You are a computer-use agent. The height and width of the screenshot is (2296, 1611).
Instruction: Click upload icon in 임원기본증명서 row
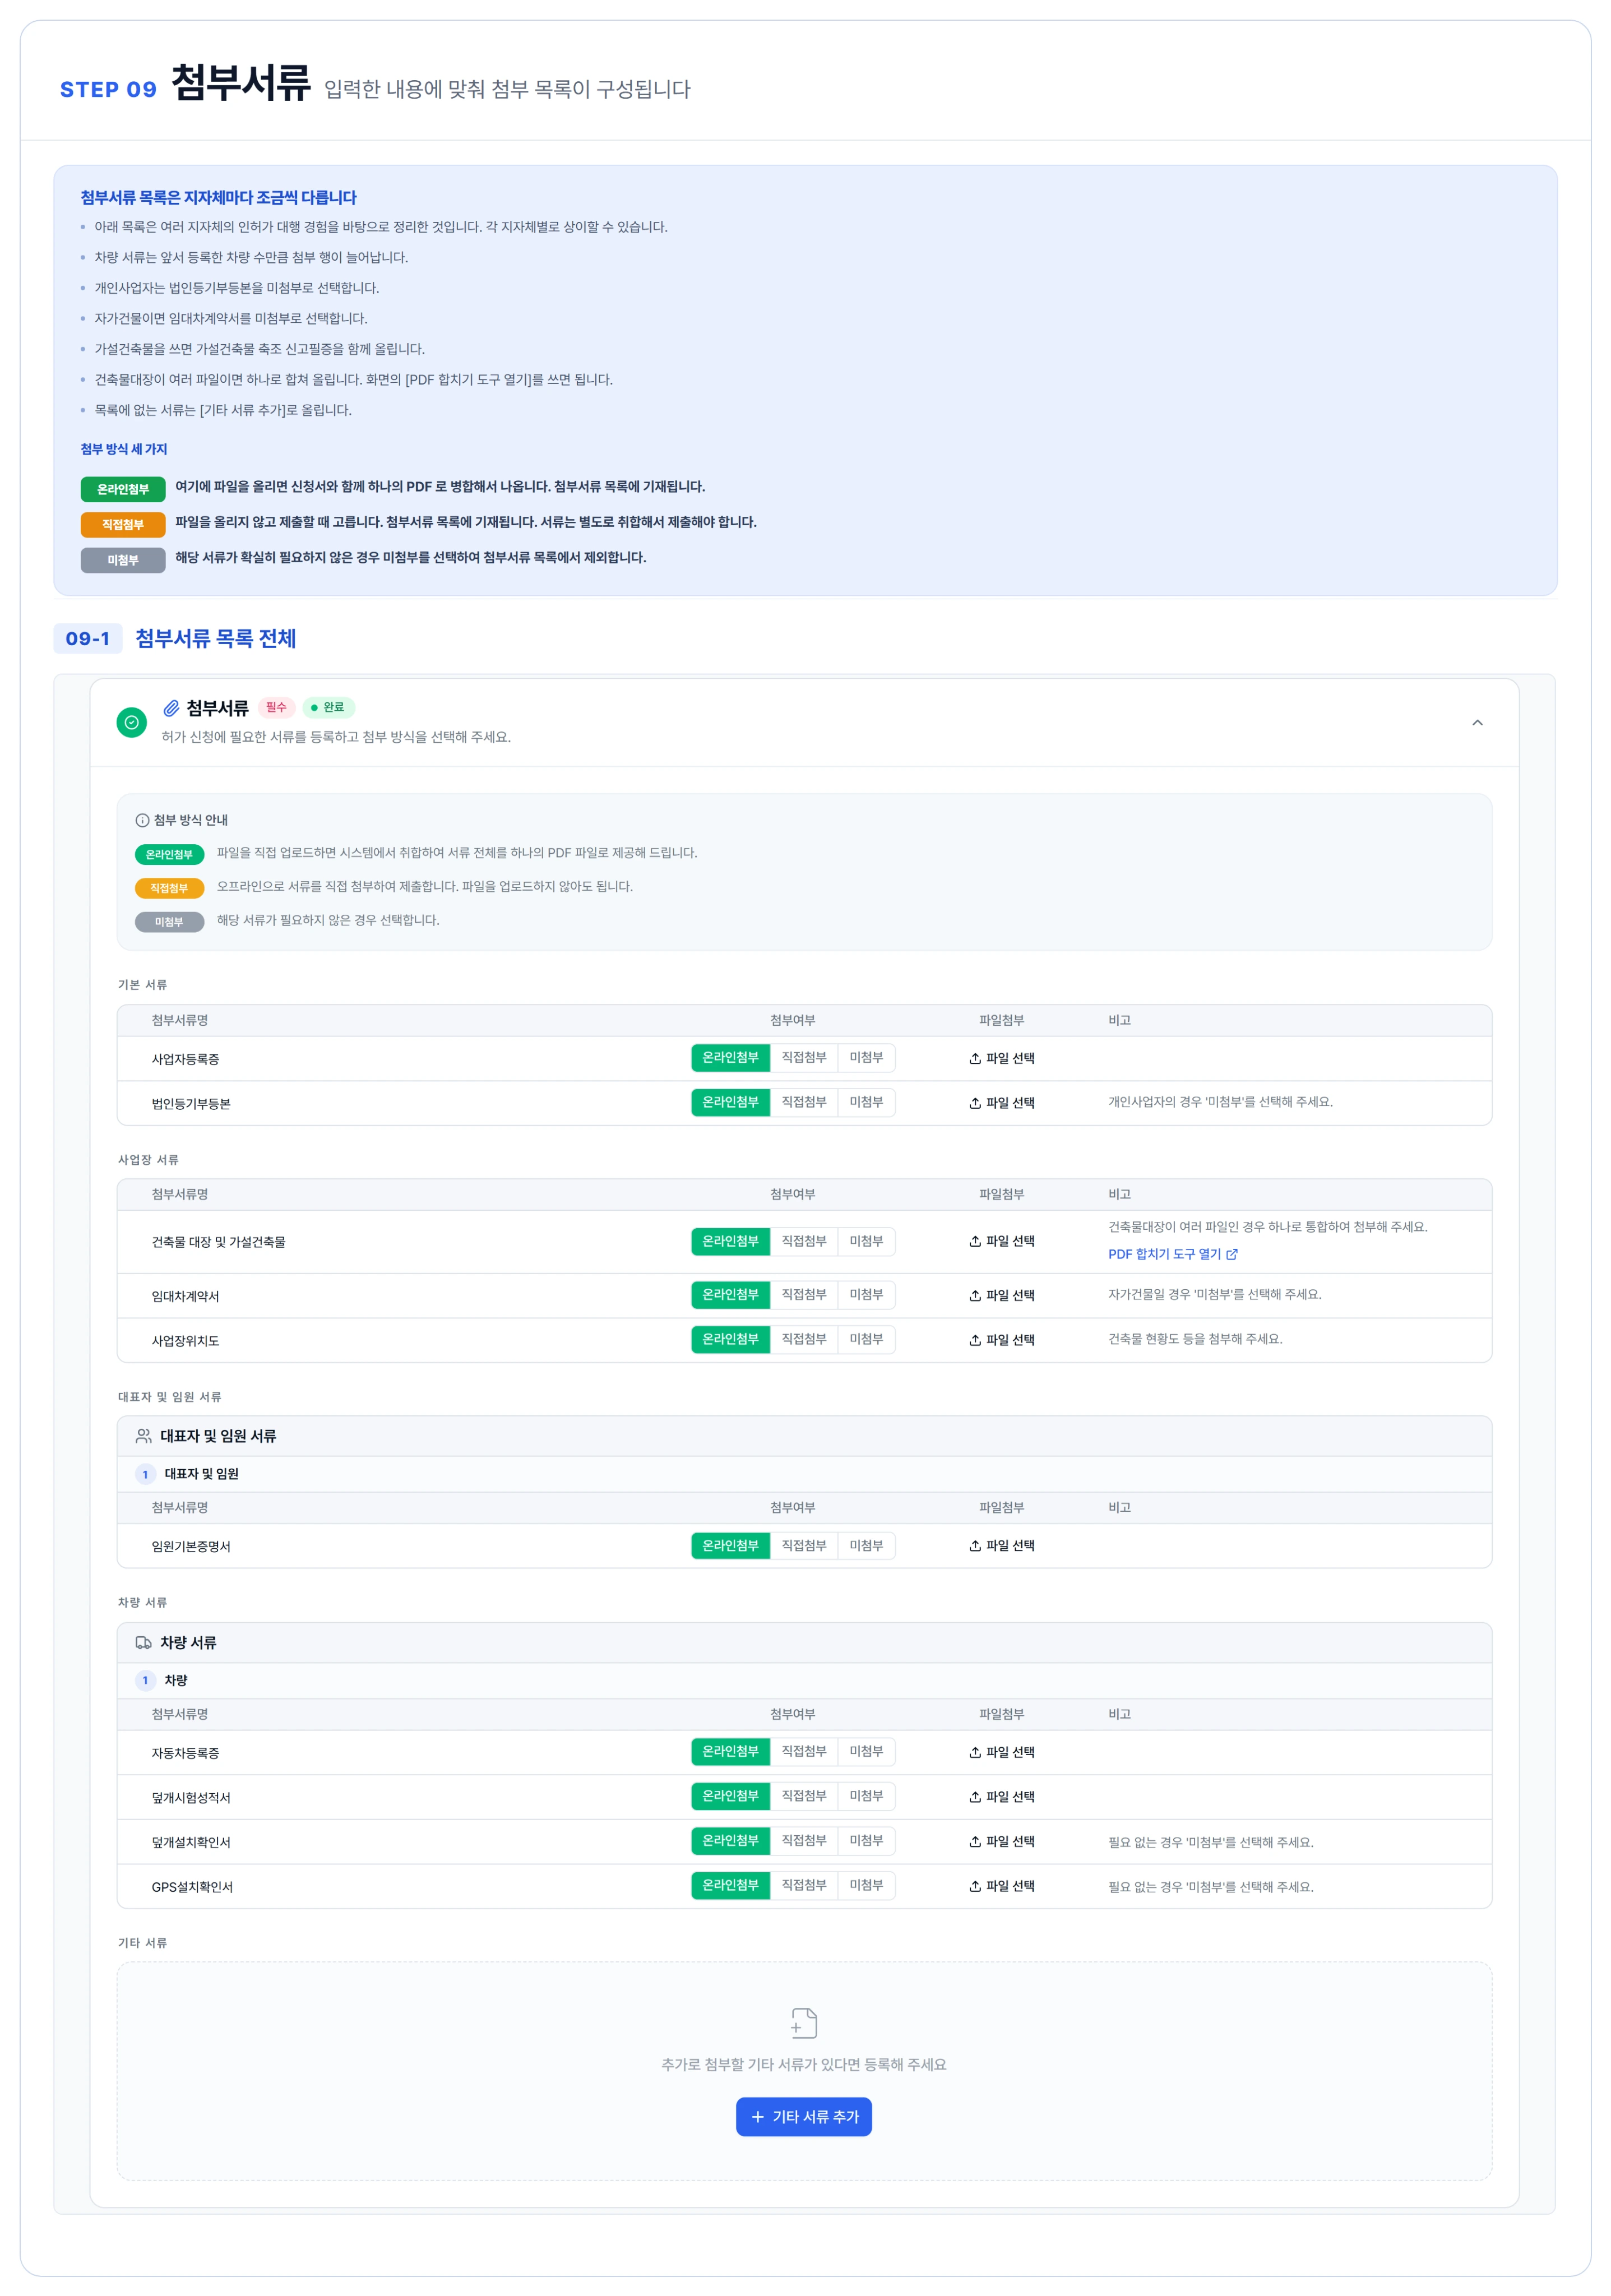click(x=975, y=1546)
